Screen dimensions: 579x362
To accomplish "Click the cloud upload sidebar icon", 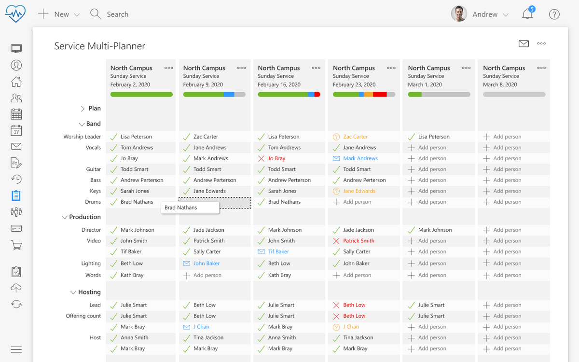I will pyautogui.click(x=16, y=288).
